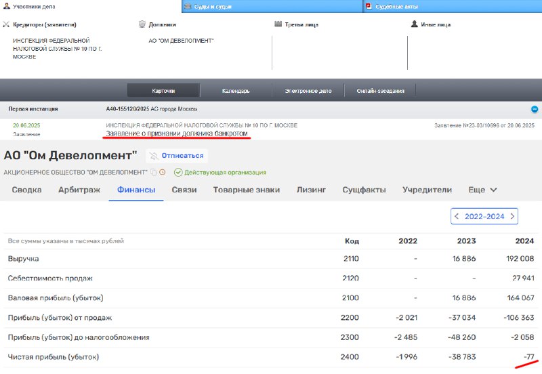
Task: Open the Учредители tab
Action: pos(427,190)
